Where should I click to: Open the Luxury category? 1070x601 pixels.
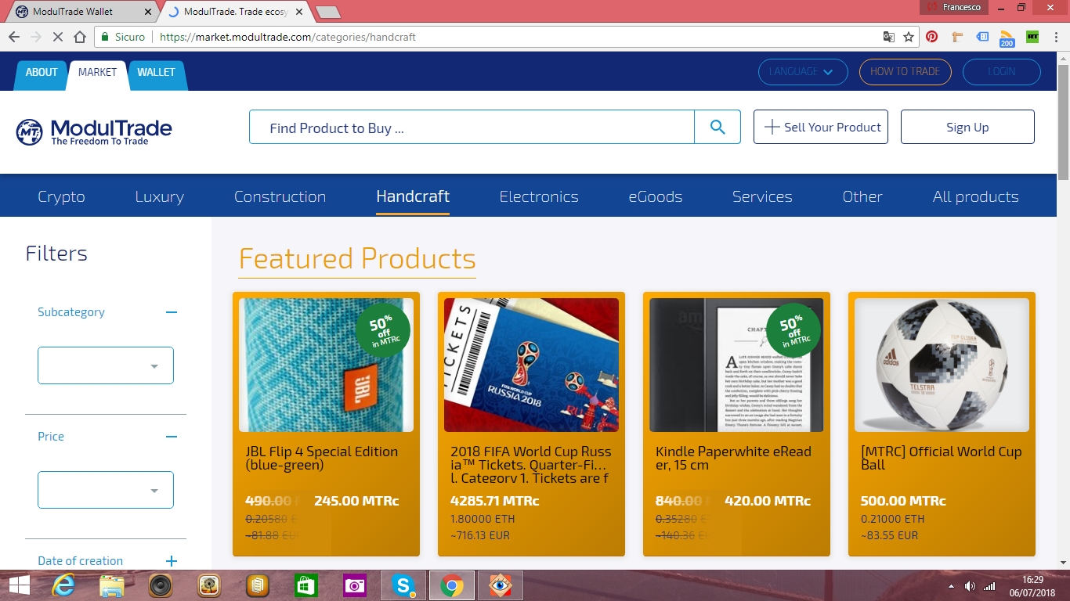coord(159,196)
